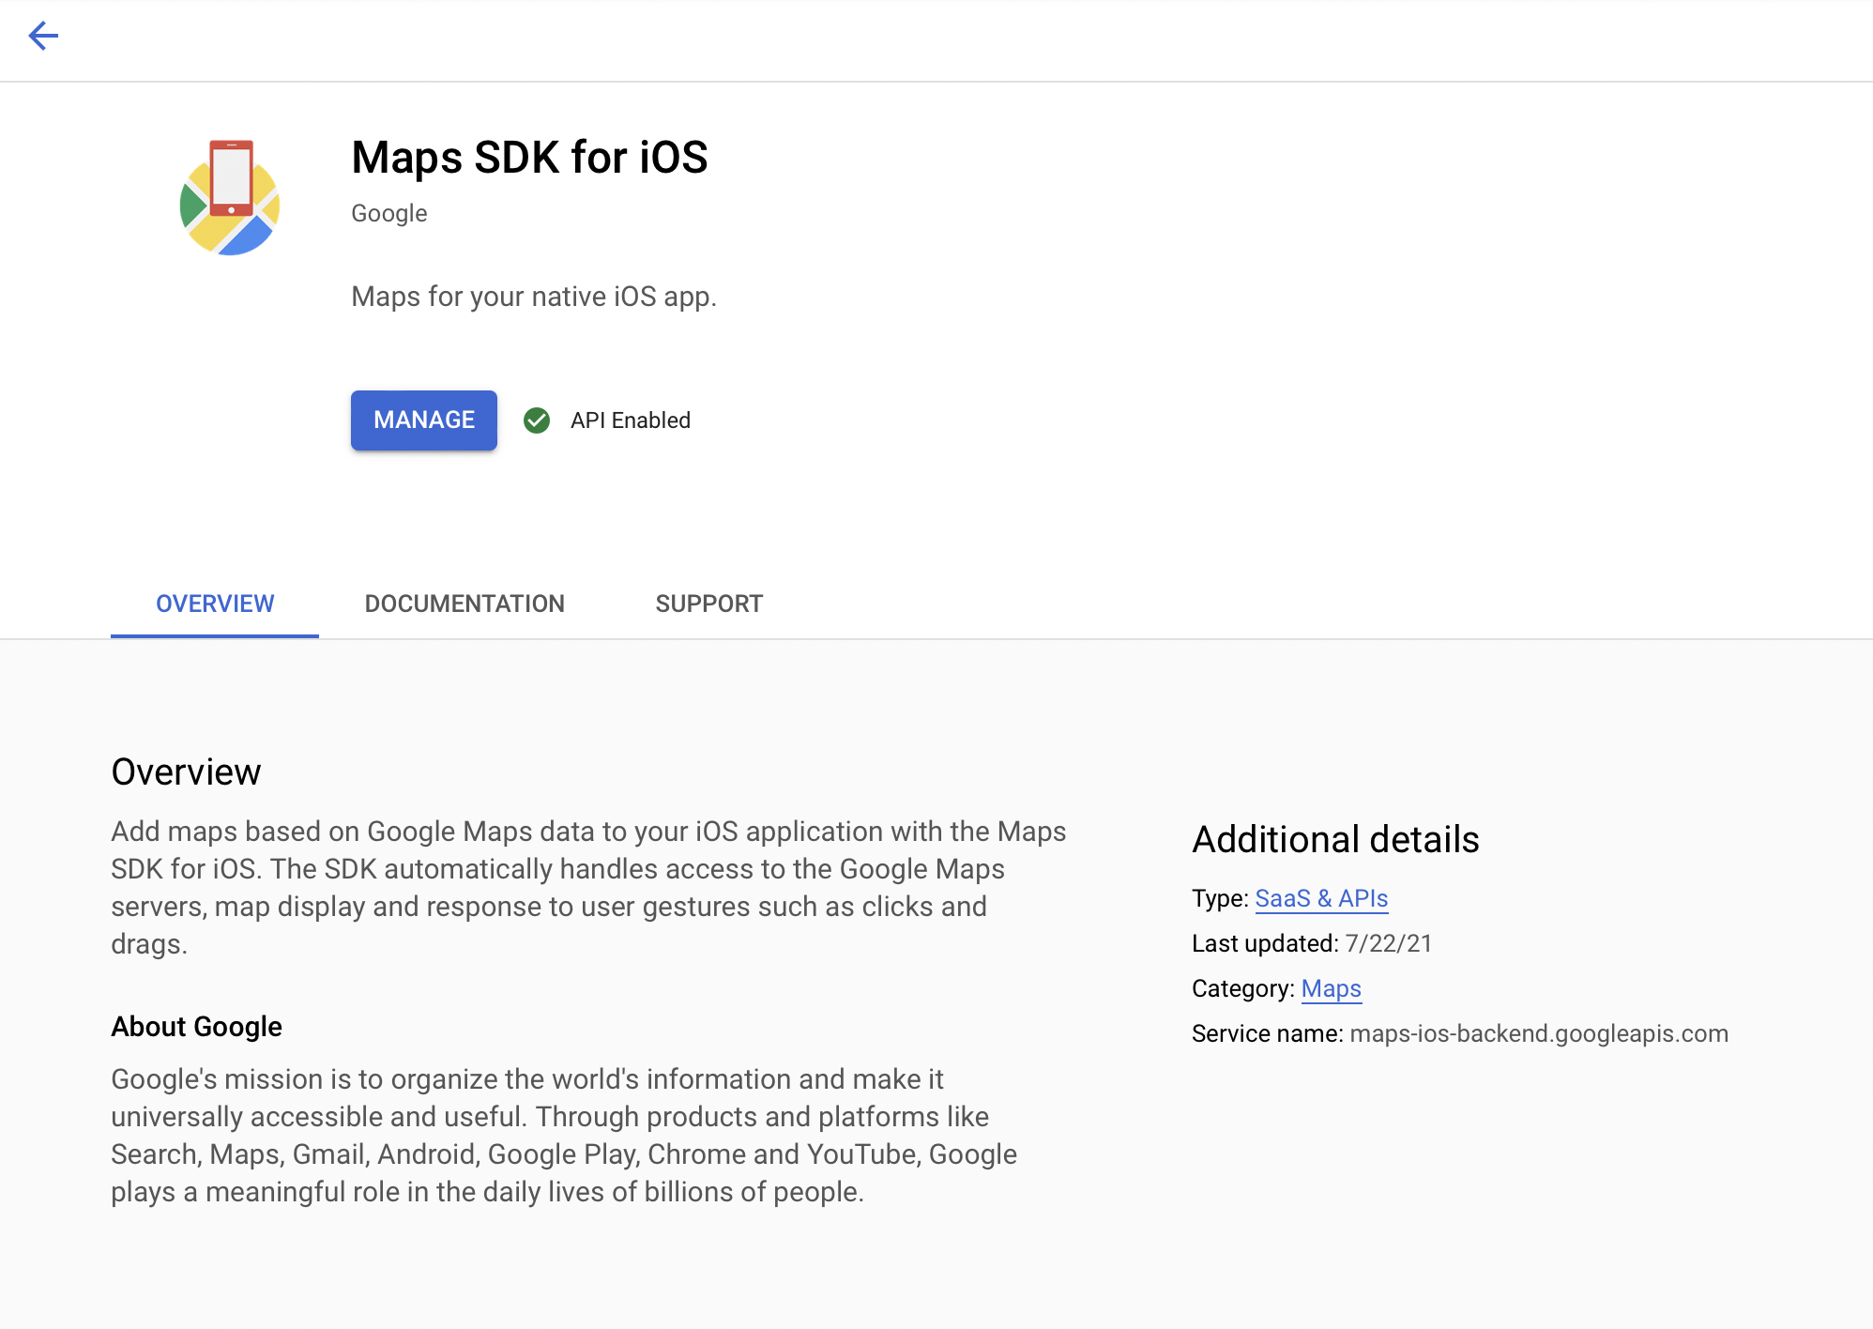Screen dimensions: 1873x1329
Task: Click the maps-ios-backend.googleapis.com service name
Action: point(1539,1033)
